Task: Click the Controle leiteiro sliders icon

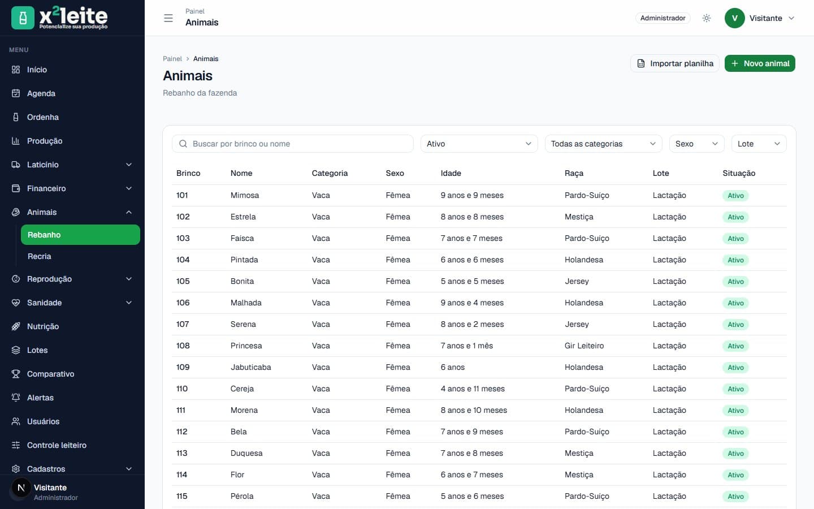Action: [x=16, y=445]
